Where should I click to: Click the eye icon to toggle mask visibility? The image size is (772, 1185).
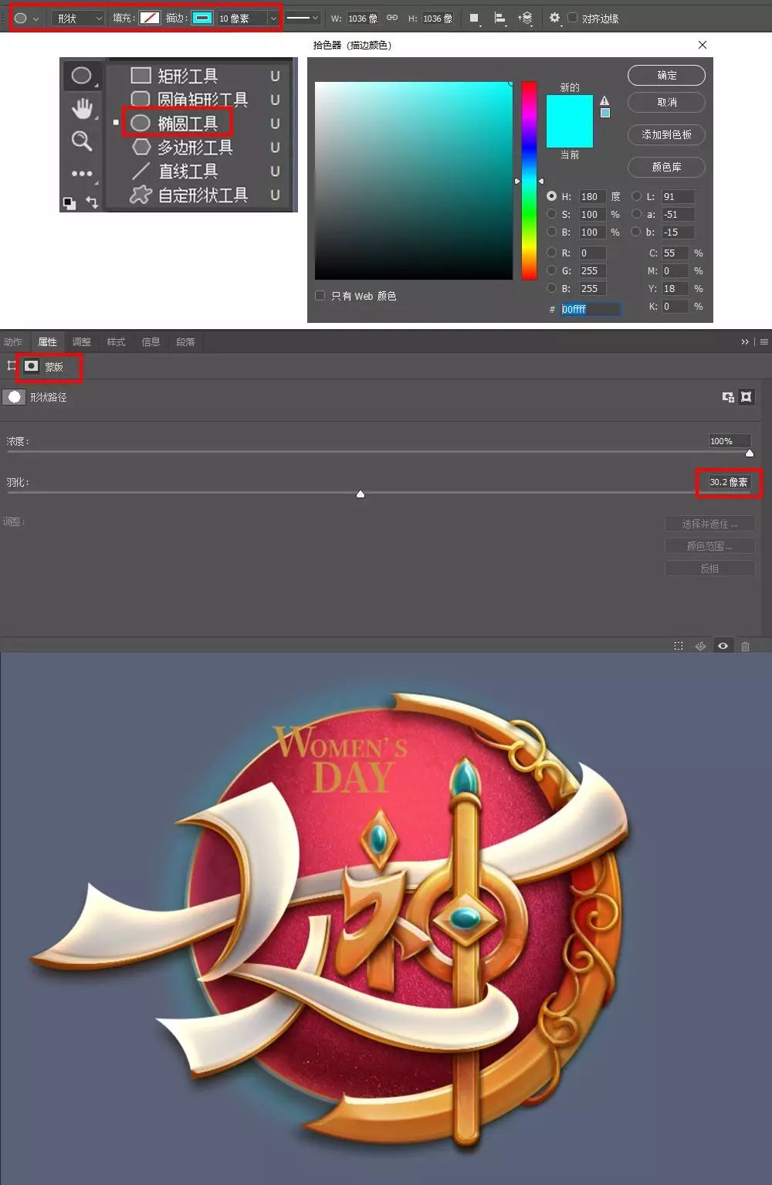pos(723,646)
